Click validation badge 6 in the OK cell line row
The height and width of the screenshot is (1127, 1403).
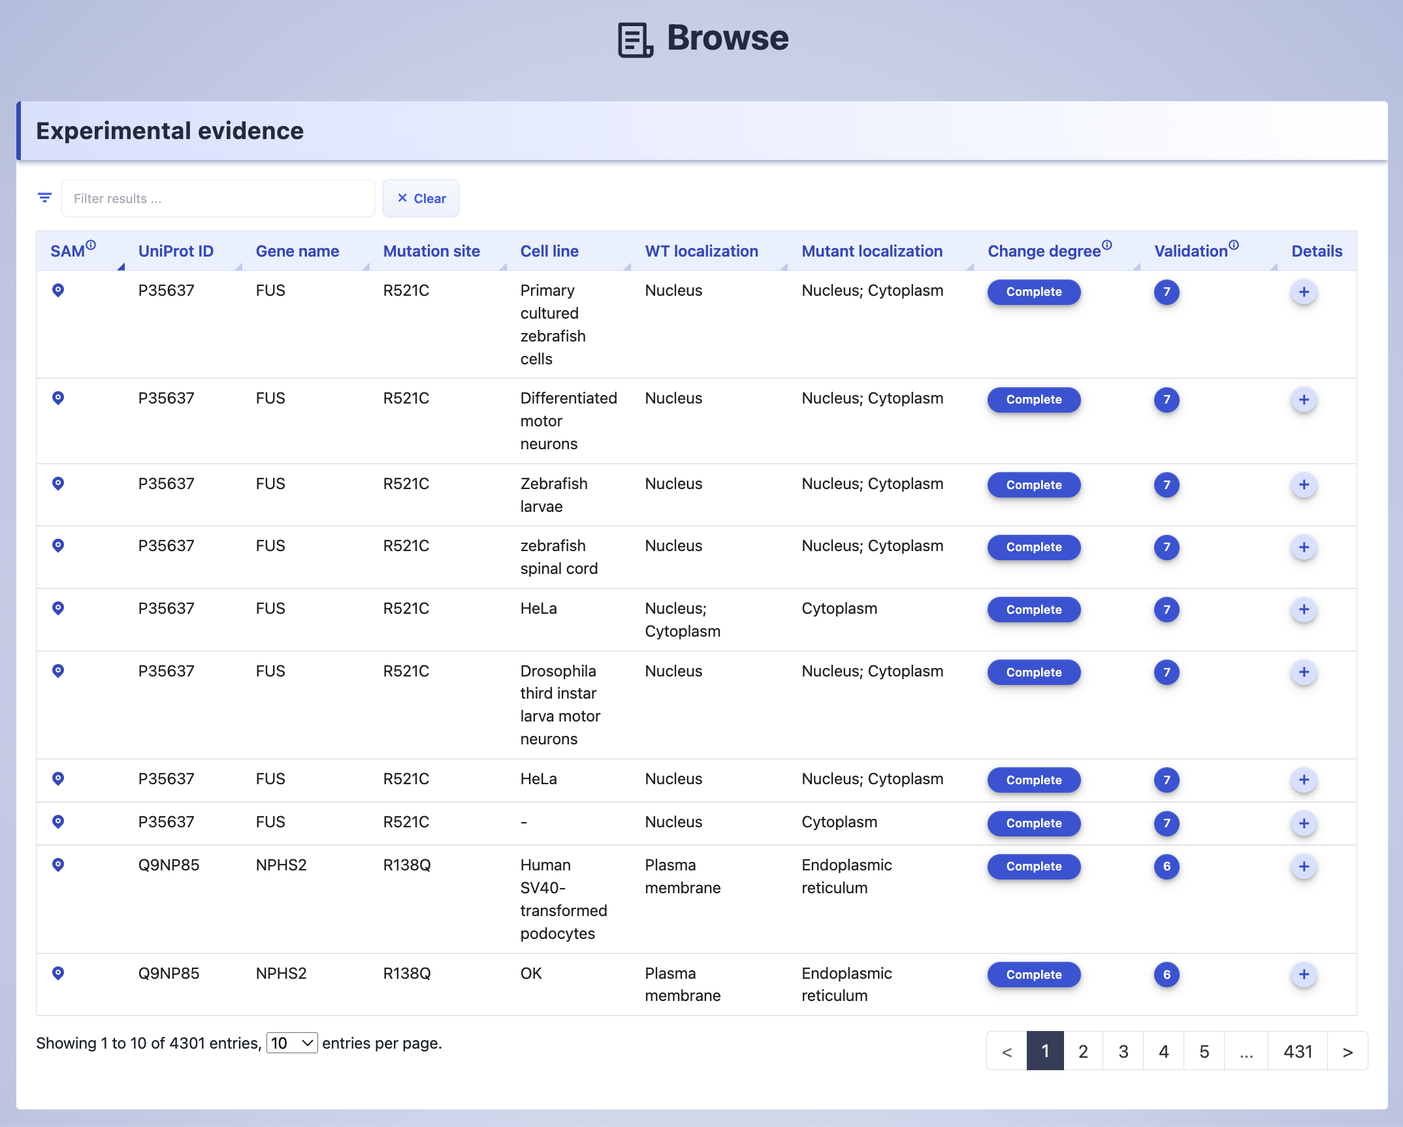[1167, 975]
